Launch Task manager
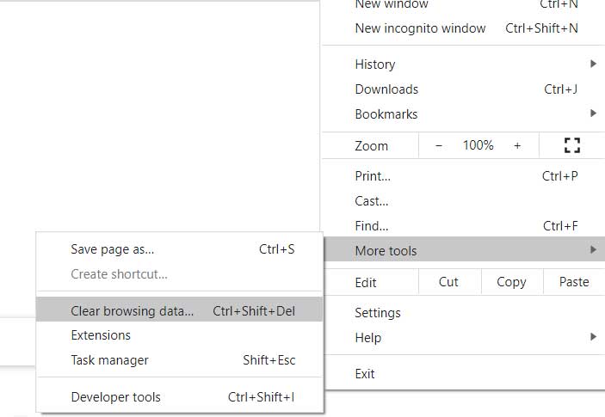The width and height of the screenshot is (605, 417). (179, 360)
